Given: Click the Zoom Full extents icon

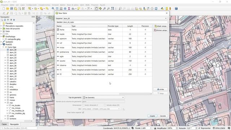Looking at the screenshot, I should (113, 9).
